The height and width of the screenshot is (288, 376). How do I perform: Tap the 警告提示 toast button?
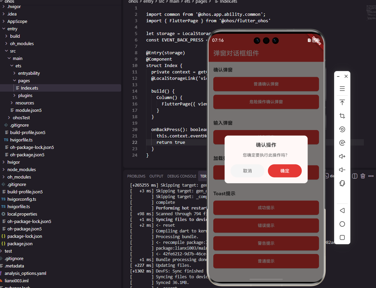[x=266, y=243]
